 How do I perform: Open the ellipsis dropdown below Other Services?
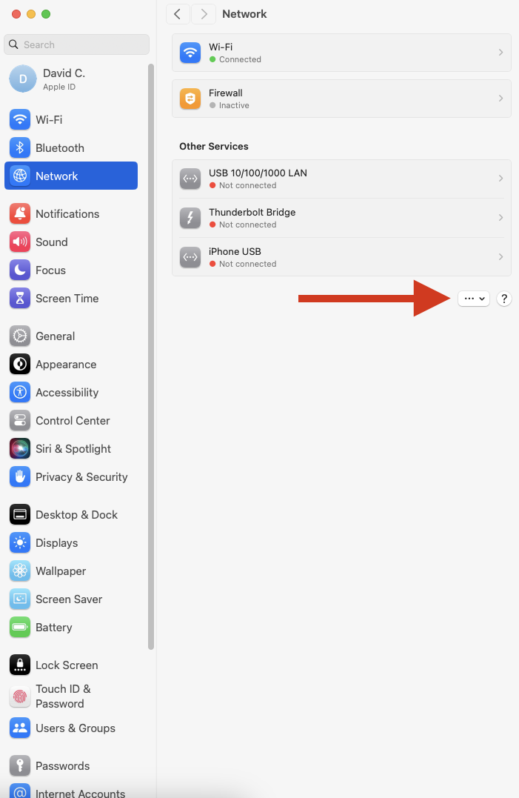click(474, 299)
